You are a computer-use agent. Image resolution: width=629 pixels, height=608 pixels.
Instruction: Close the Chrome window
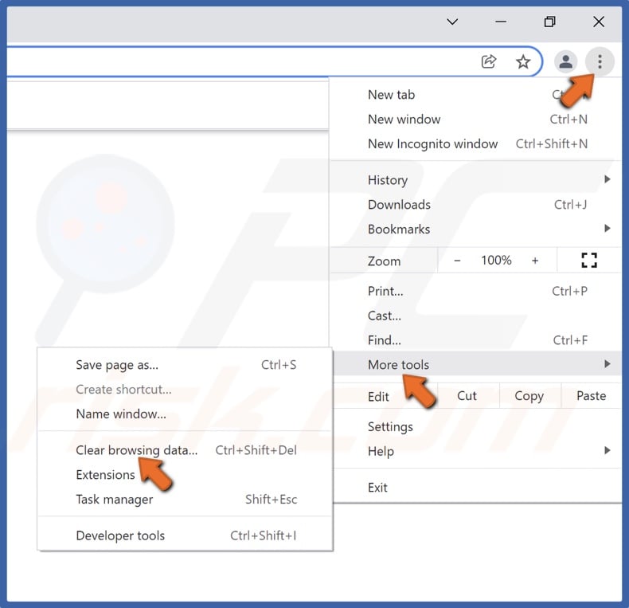[599, 22]
